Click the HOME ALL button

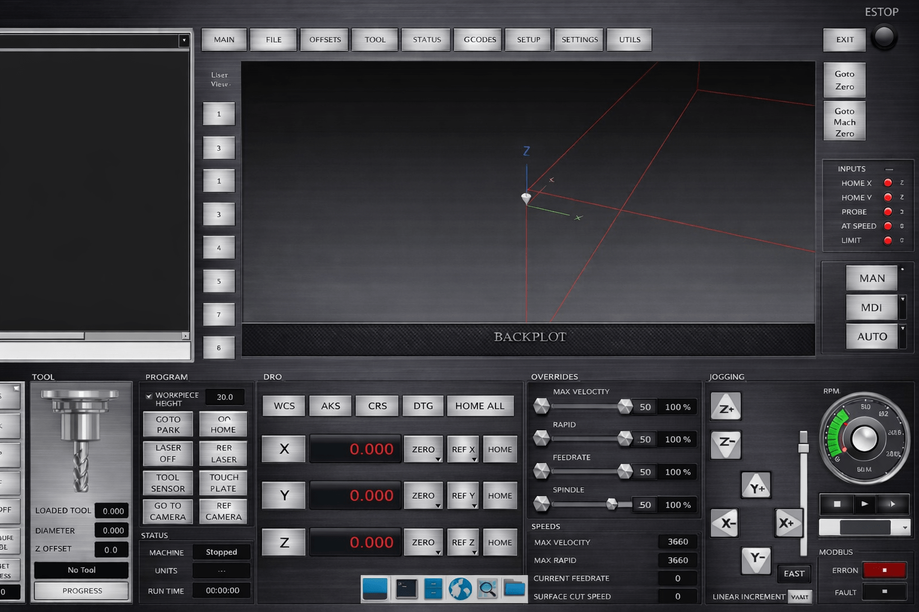coord(480,406)
